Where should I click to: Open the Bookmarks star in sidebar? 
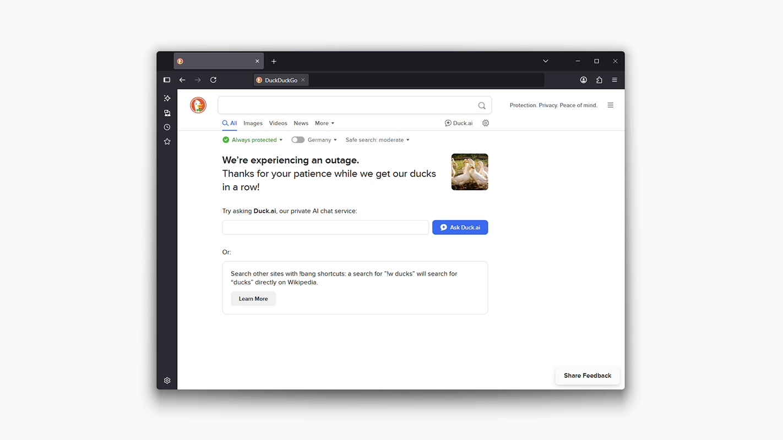coord(167,142)
